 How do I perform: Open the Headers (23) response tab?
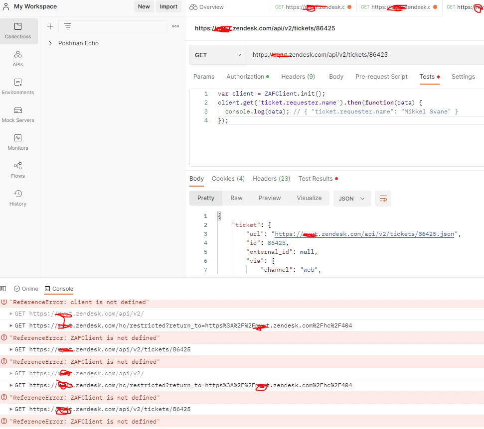(x=271, y=179)
